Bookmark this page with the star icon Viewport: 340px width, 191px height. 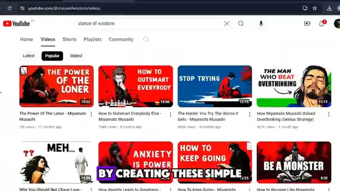[x=315, y=8]
